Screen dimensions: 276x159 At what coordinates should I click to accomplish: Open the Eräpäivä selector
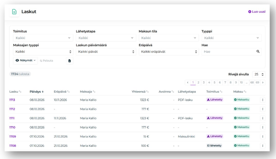(x=168, y=52)
